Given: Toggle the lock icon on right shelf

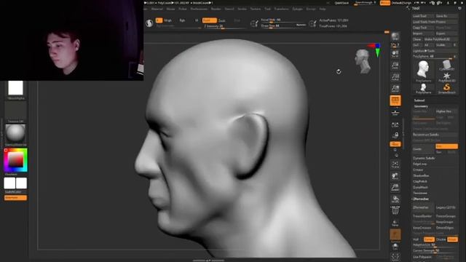Looking at the screenshot, I should click(395, 135).
